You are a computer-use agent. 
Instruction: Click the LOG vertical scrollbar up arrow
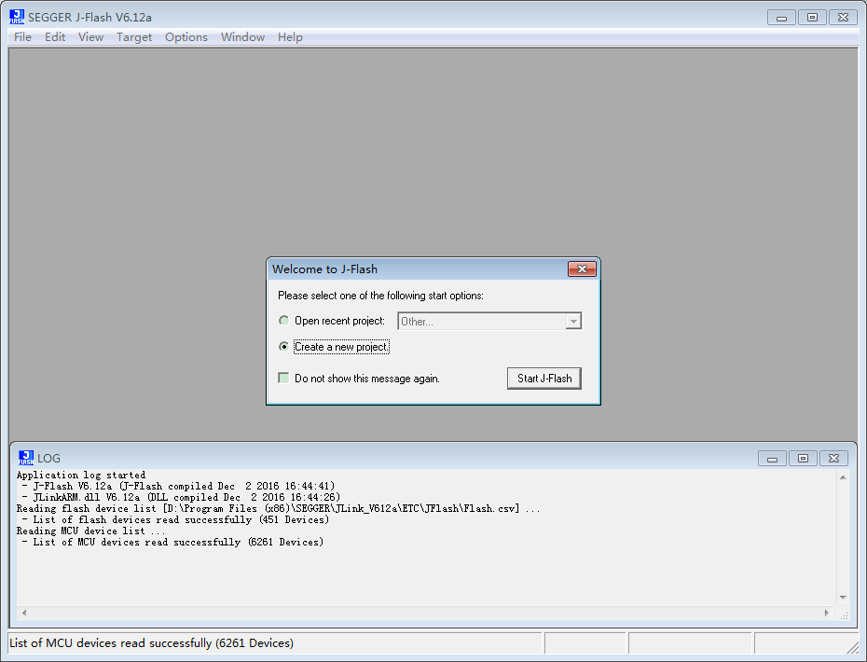pos(843,477)
